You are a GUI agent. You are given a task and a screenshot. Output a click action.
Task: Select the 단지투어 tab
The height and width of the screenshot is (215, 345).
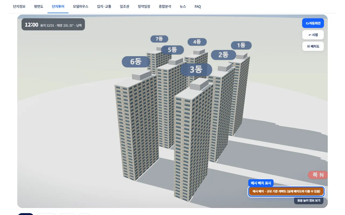click(58, 6)
